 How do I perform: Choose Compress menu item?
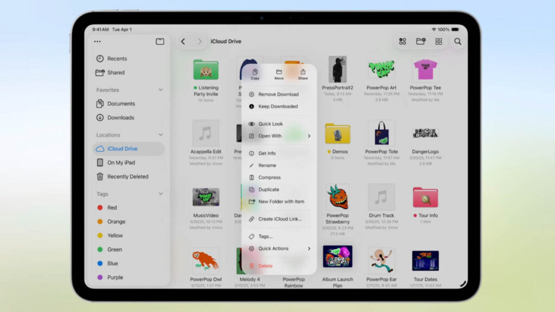(x=279, y=177)
